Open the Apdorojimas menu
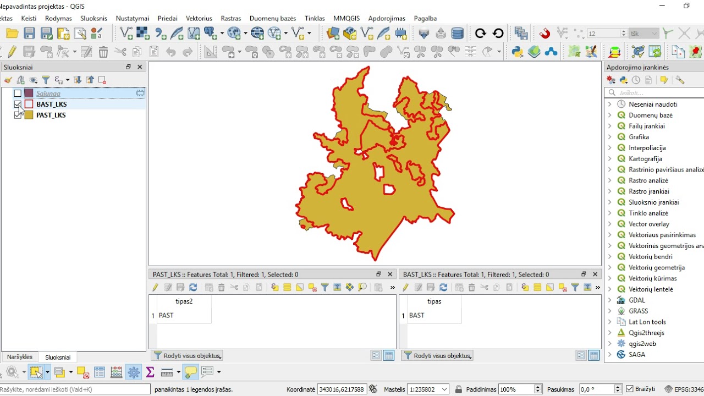 point(387,18)
